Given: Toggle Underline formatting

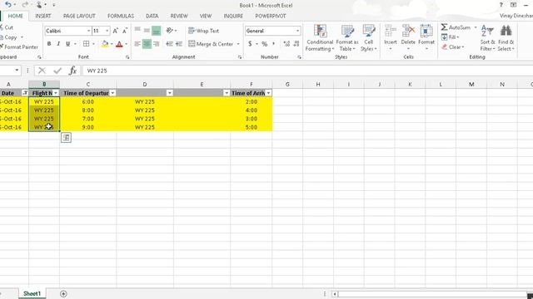Looking at the screenshot, I should point(67,44).
